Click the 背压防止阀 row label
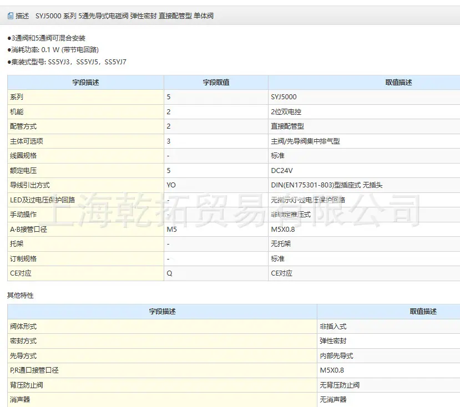This screenshot has width=460, height=407. click(27, 385)
